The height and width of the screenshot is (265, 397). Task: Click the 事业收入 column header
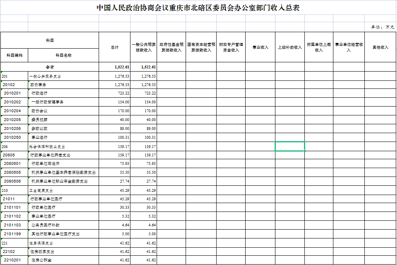pyautogui.click(x=260, y=47)
